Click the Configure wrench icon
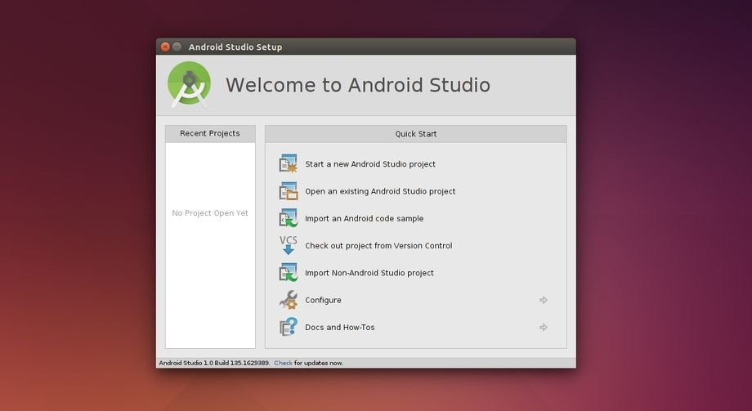The image size is (752, 411). [x=289, y=300]
